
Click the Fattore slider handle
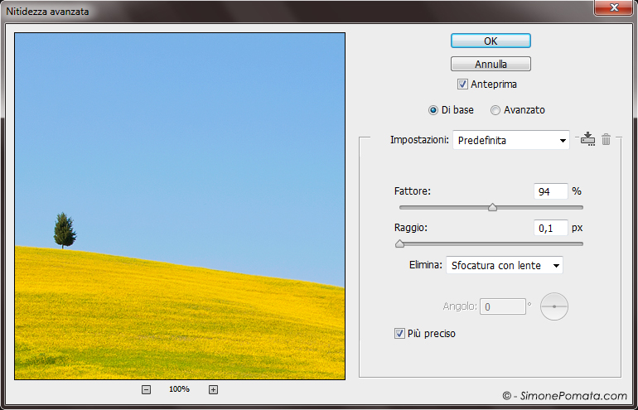click(492, 208)
